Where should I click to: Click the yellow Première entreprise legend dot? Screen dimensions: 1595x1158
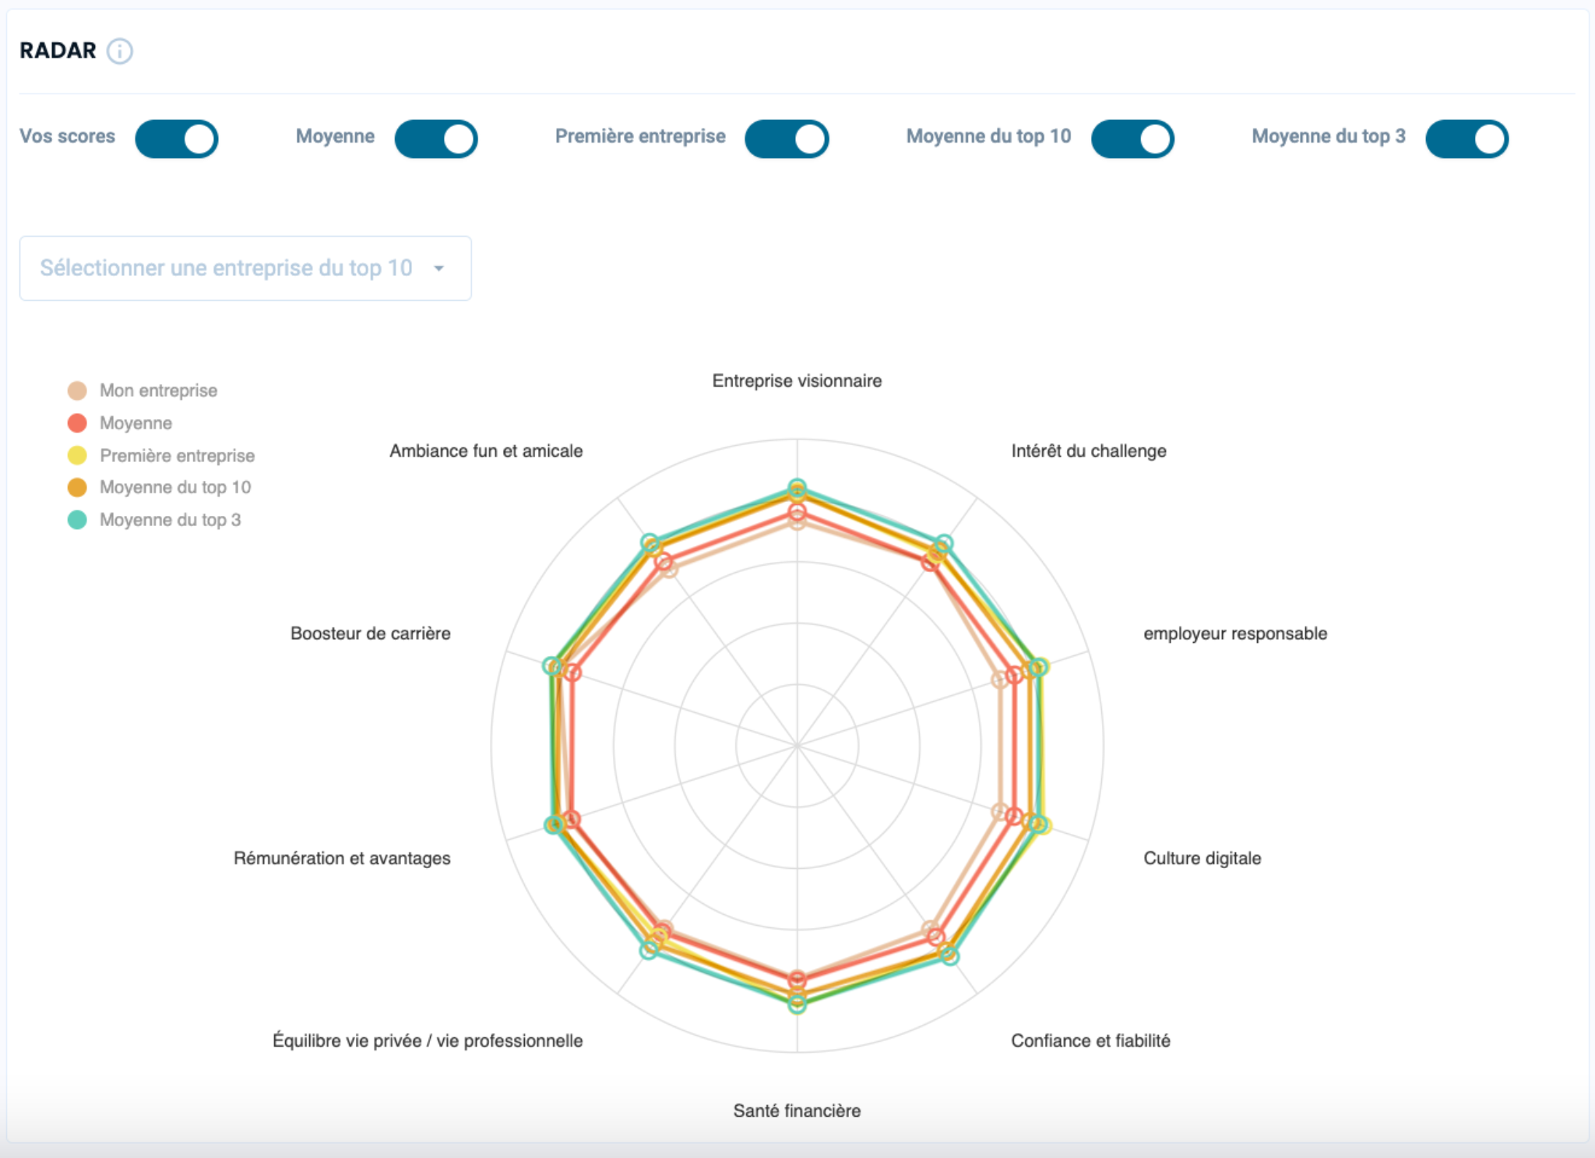point(77,455)
